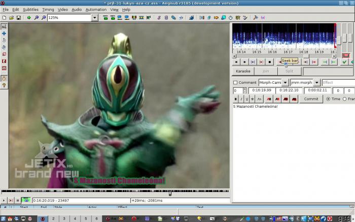Click the layer number spinner arrows
This screenshot has width=355, height=222.
(244, 90)
